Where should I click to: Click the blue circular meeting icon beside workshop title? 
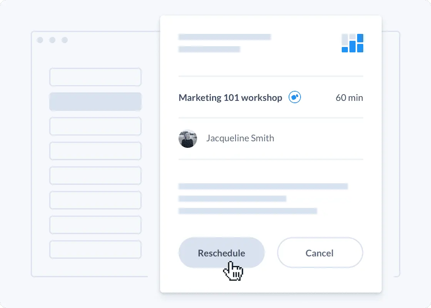(x=295, y=97)
